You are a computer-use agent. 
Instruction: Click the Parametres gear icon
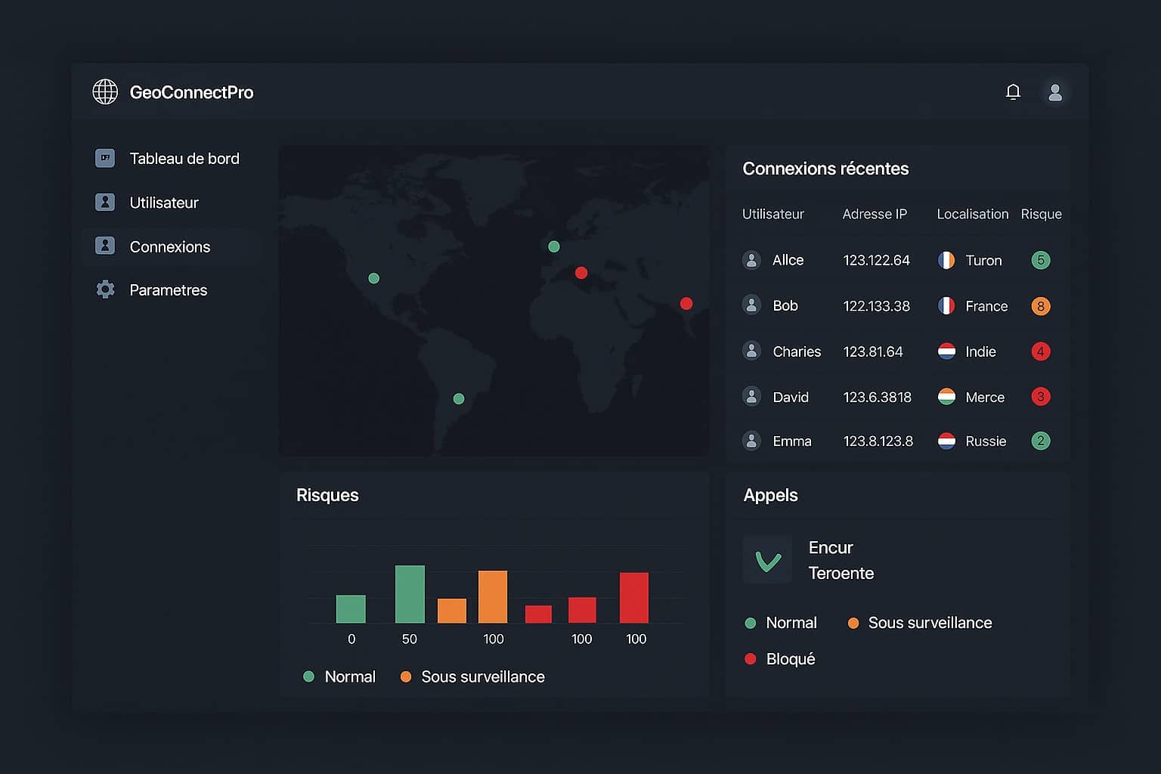pos(105,290)
